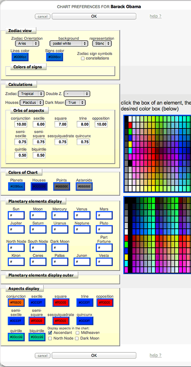Click the sextile orb field

(39, 124)
